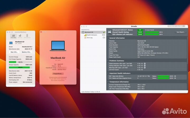The image size is (190, 118).
Task: Click the Mac Info... button
Action: 14,52
